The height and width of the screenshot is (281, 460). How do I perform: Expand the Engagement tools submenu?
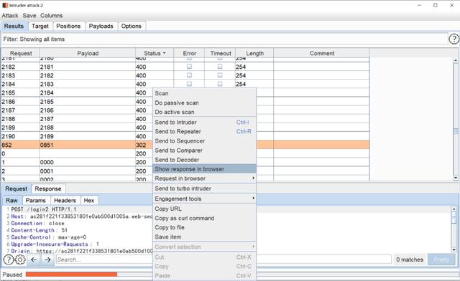pyautogui.click(x=204, y=199)
